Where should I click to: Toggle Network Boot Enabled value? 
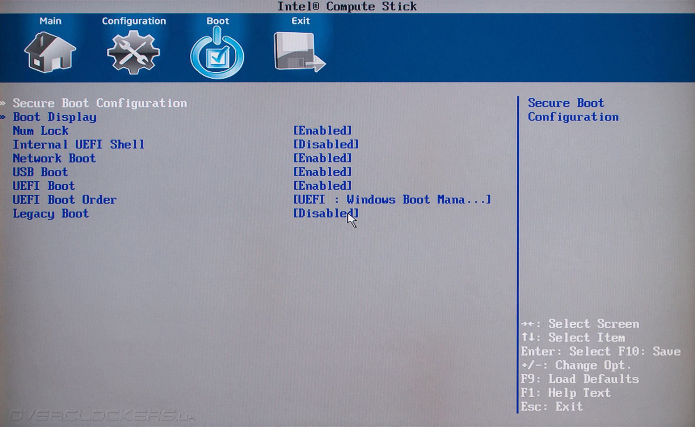click(322, 158)
